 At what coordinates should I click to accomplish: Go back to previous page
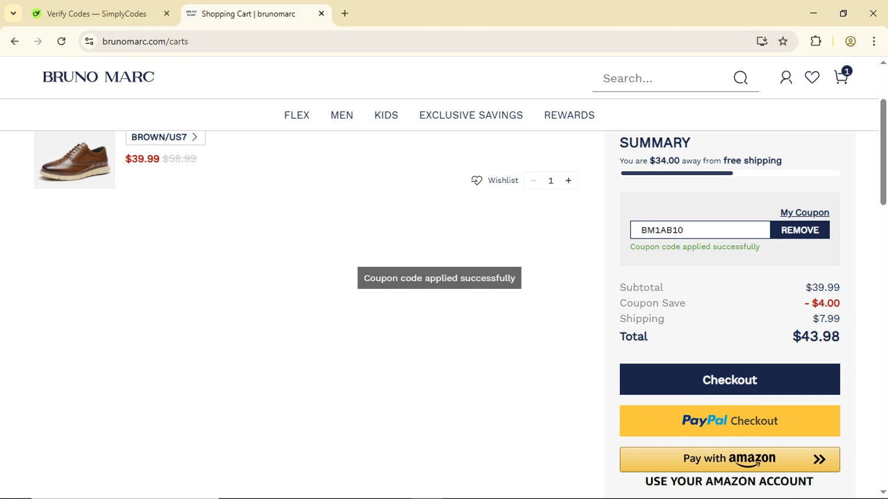pyautogui.click(x=15, y=41)
